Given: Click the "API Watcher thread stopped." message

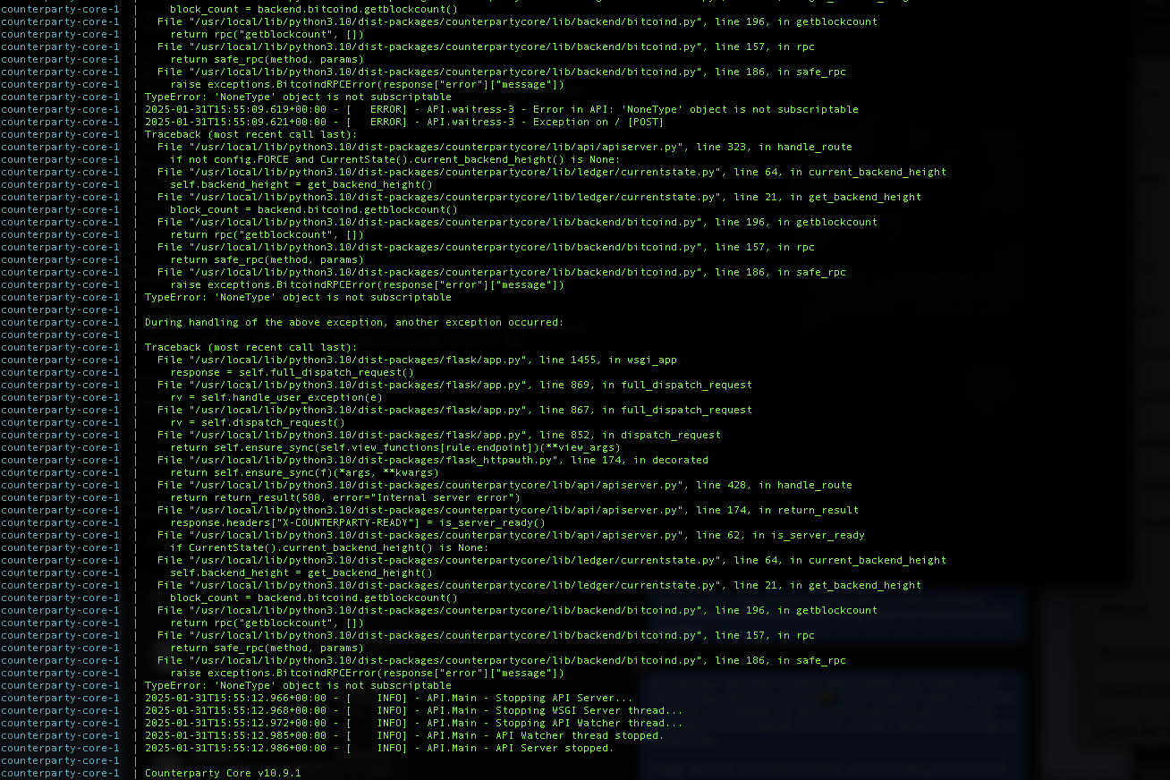Looking at the screenshot, I should [x=580, y=735].
